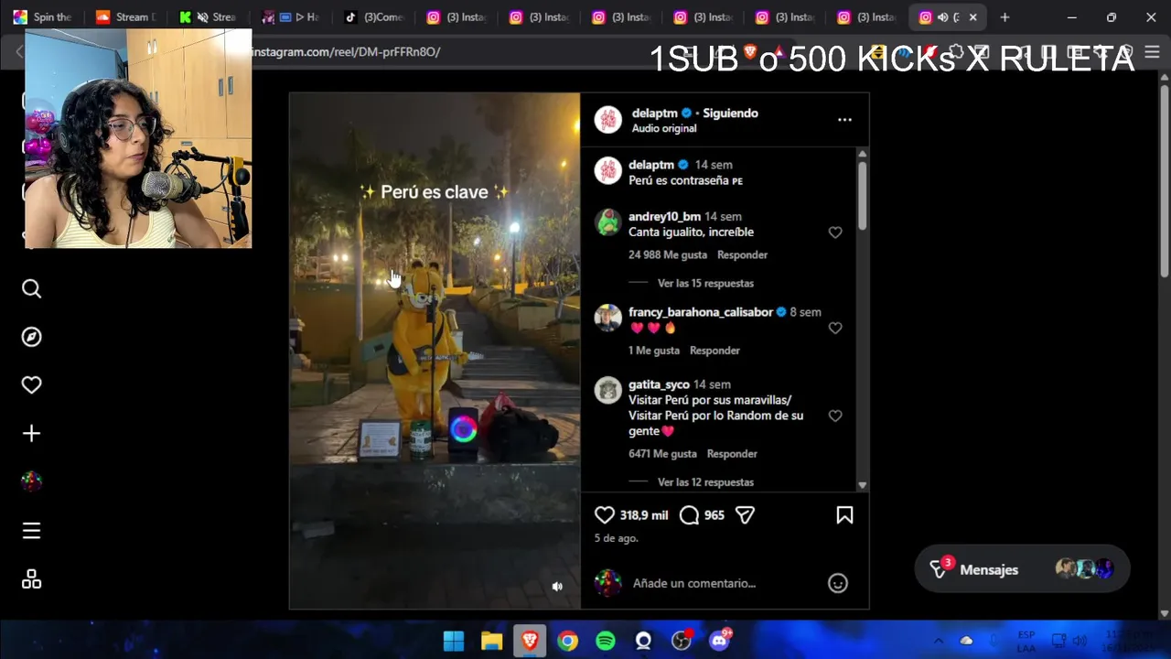Switch to the 'Spin the' tab
The width and height of the screenshot is (1171, 659).
(43, 16)
